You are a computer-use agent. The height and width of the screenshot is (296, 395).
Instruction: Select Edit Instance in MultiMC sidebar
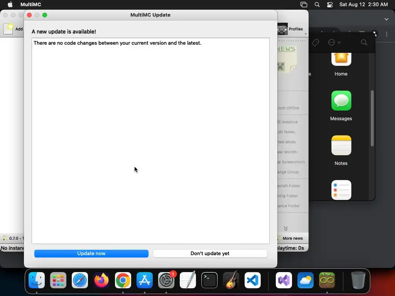pos(287,122)
